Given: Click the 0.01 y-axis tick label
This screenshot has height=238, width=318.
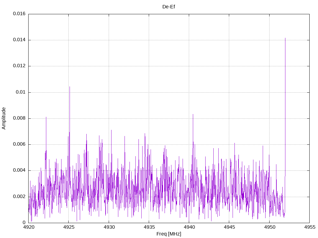Looking at the screenshot, I should coord(21,92).
